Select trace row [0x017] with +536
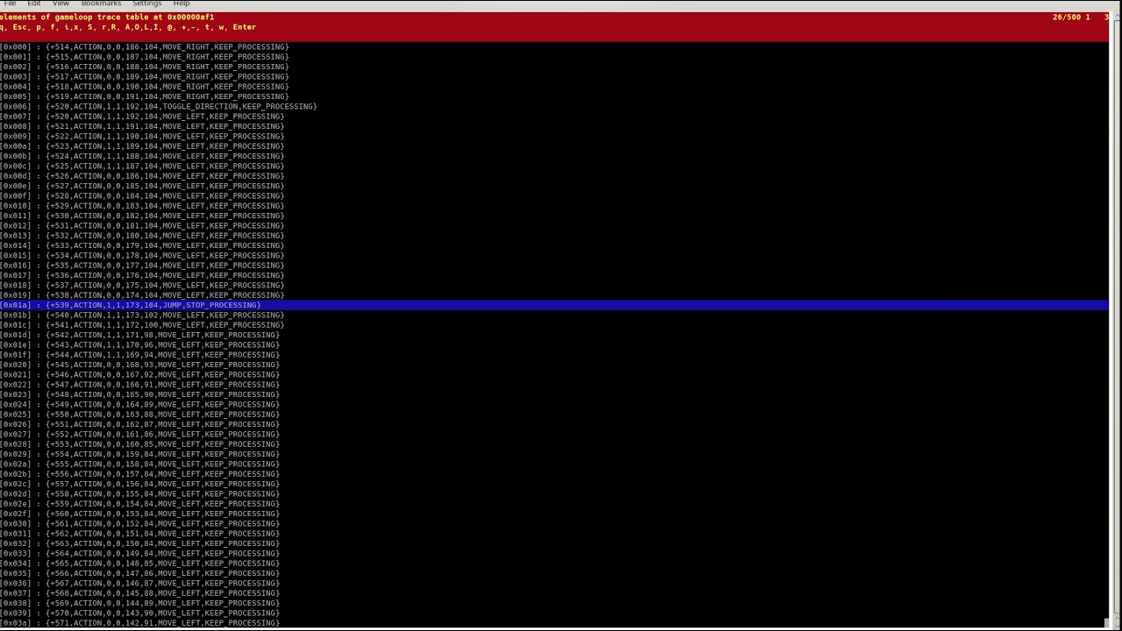This screenshot has width=1122, height=631. (x=142, y=275)
